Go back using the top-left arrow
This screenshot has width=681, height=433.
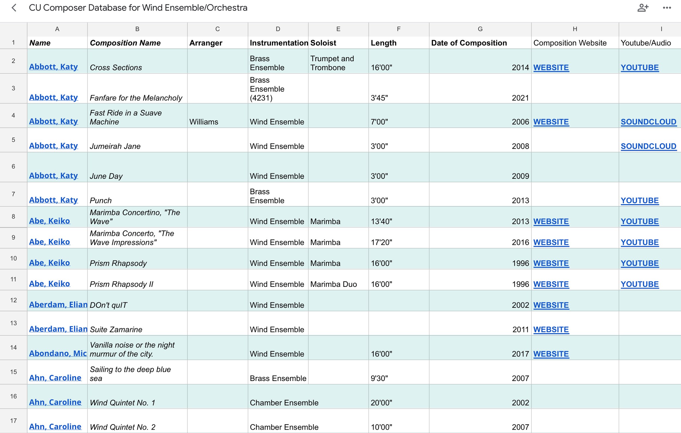click(x=14, y=8)
